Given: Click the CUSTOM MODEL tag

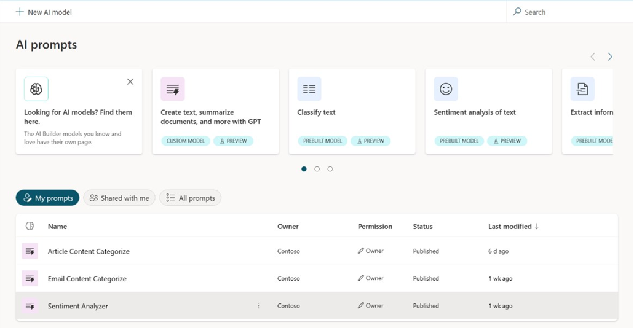Looking at the screenshot, I should 186,141.
